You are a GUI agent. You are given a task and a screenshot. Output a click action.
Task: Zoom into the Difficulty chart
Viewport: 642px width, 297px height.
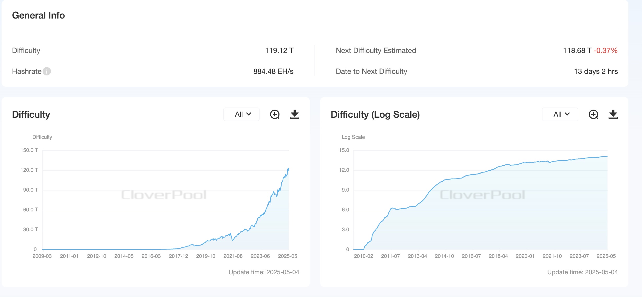275,114
